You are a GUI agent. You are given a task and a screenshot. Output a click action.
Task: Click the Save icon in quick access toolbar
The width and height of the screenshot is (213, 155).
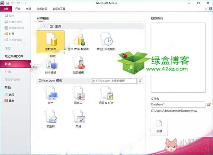coord(8,3)
